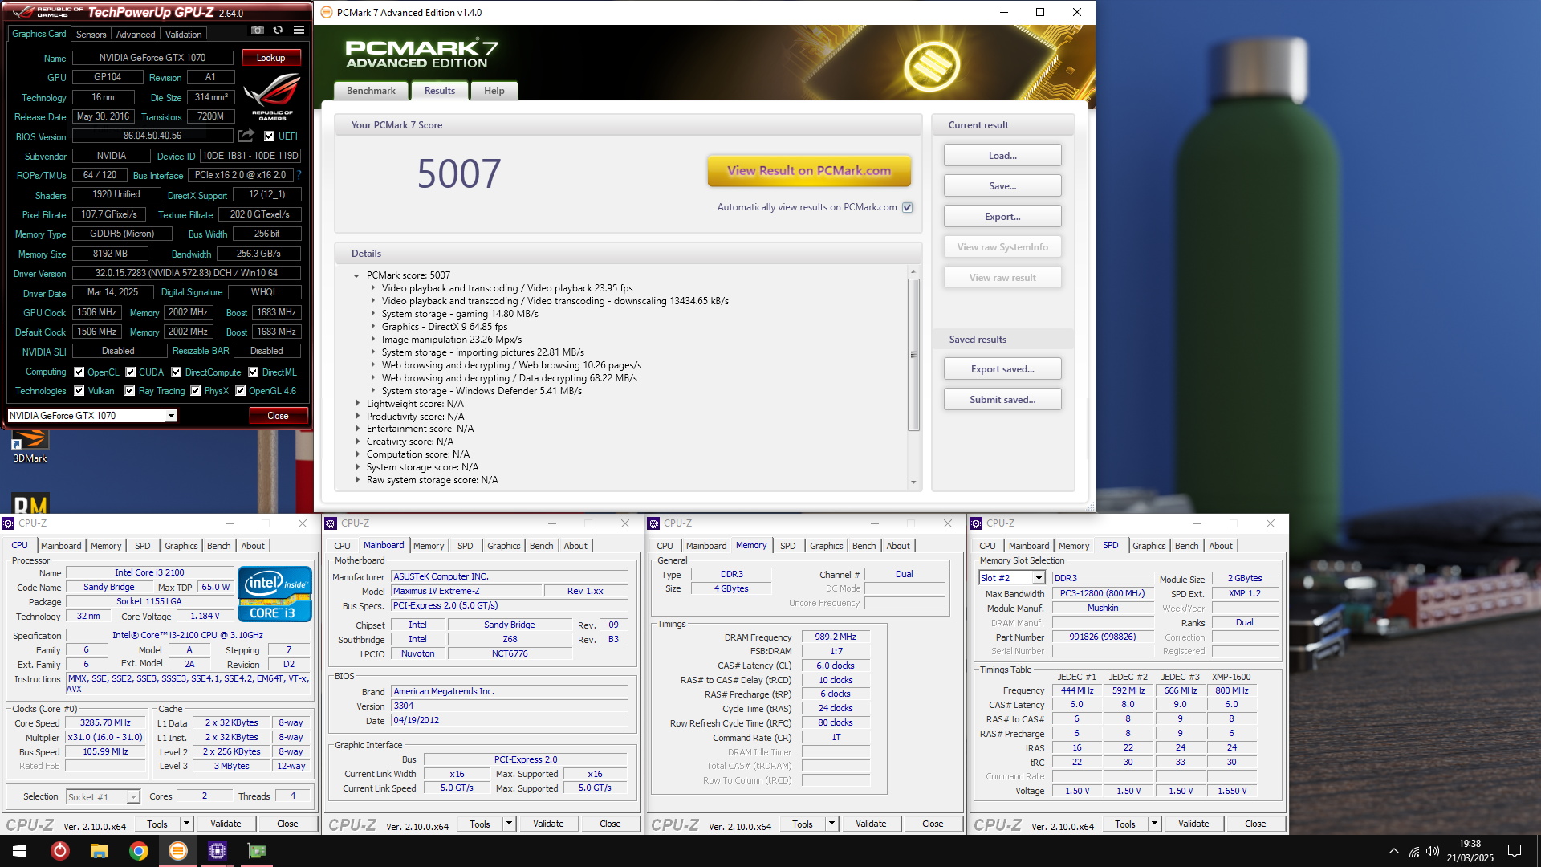Click the Load... button

[1002, 156]
